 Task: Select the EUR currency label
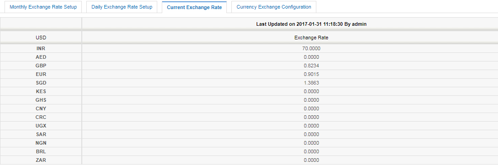click(x=41, y=75)
